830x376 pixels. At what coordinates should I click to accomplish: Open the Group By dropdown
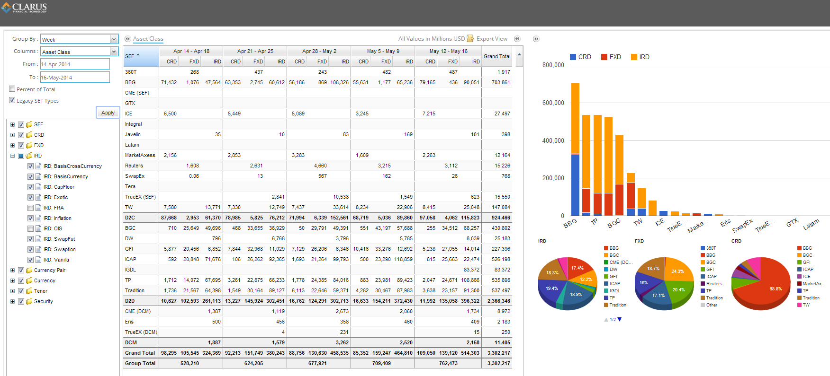pos(114,39)
